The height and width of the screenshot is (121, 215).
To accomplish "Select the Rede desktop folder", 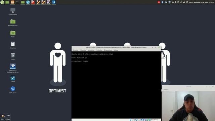I will [13, 34].
